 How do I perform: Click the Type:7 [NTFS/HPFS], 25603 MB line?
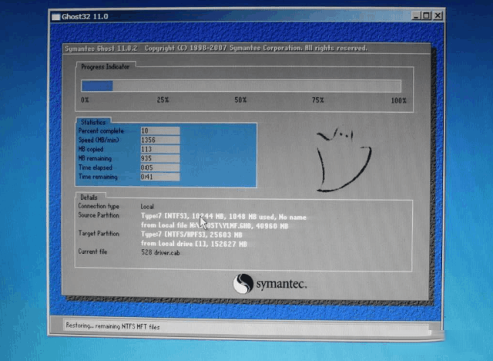click(192, 234)
